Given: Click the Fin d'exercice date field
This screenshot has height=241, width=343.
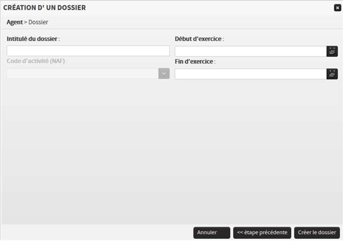Looking at the screenshot, I should 251,74.
